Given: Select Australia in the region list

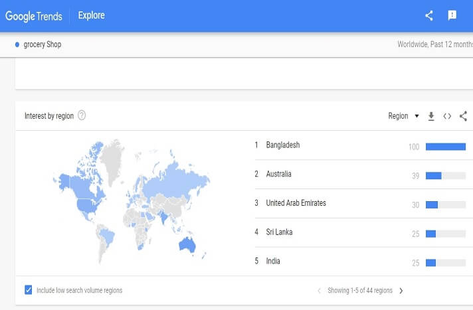Looking at the screenshot, I should click(278, 174).
